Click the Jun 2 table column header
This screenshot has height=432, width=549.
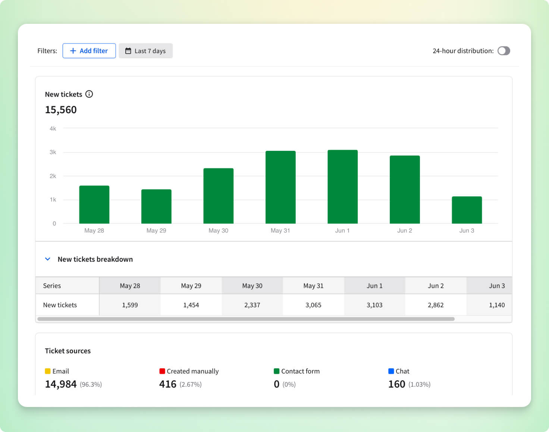[436, 286]
